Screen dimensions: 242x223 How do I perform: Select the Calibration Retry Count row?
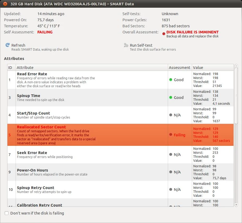(x=120, y=203)
